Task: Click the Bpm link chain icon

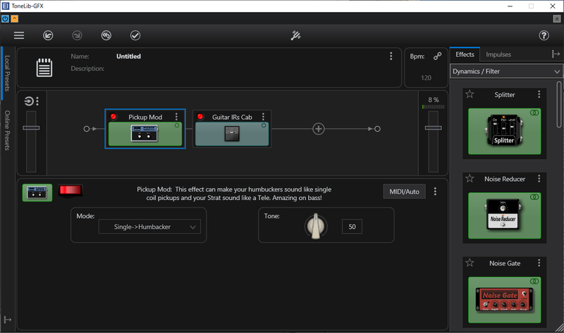Action: [x=437, y=56]
